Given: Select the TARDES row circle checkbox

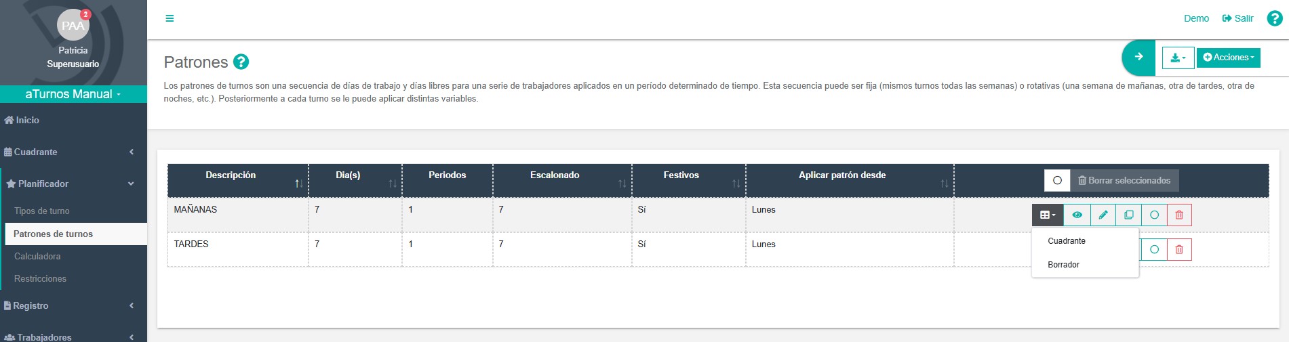Looking at the screenshot, I should pyautogui.click(x=1154, y=249).
